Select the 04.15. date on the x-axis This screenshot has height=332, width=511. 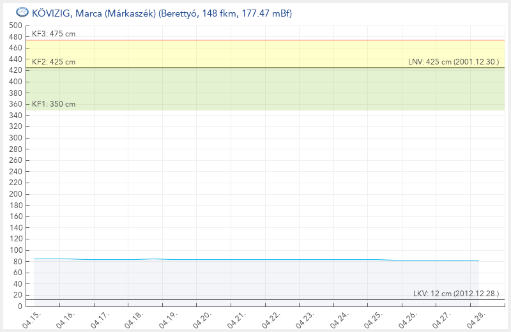(x=32, y=319)
